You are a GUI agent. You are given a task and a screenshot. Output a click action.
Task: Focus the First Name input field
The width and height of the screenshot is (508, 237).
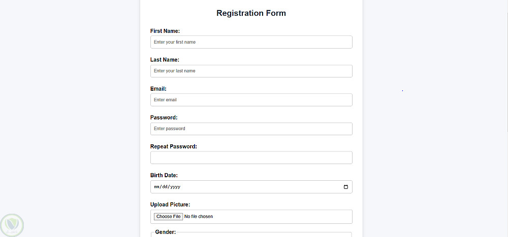click(x=251, y=42)
